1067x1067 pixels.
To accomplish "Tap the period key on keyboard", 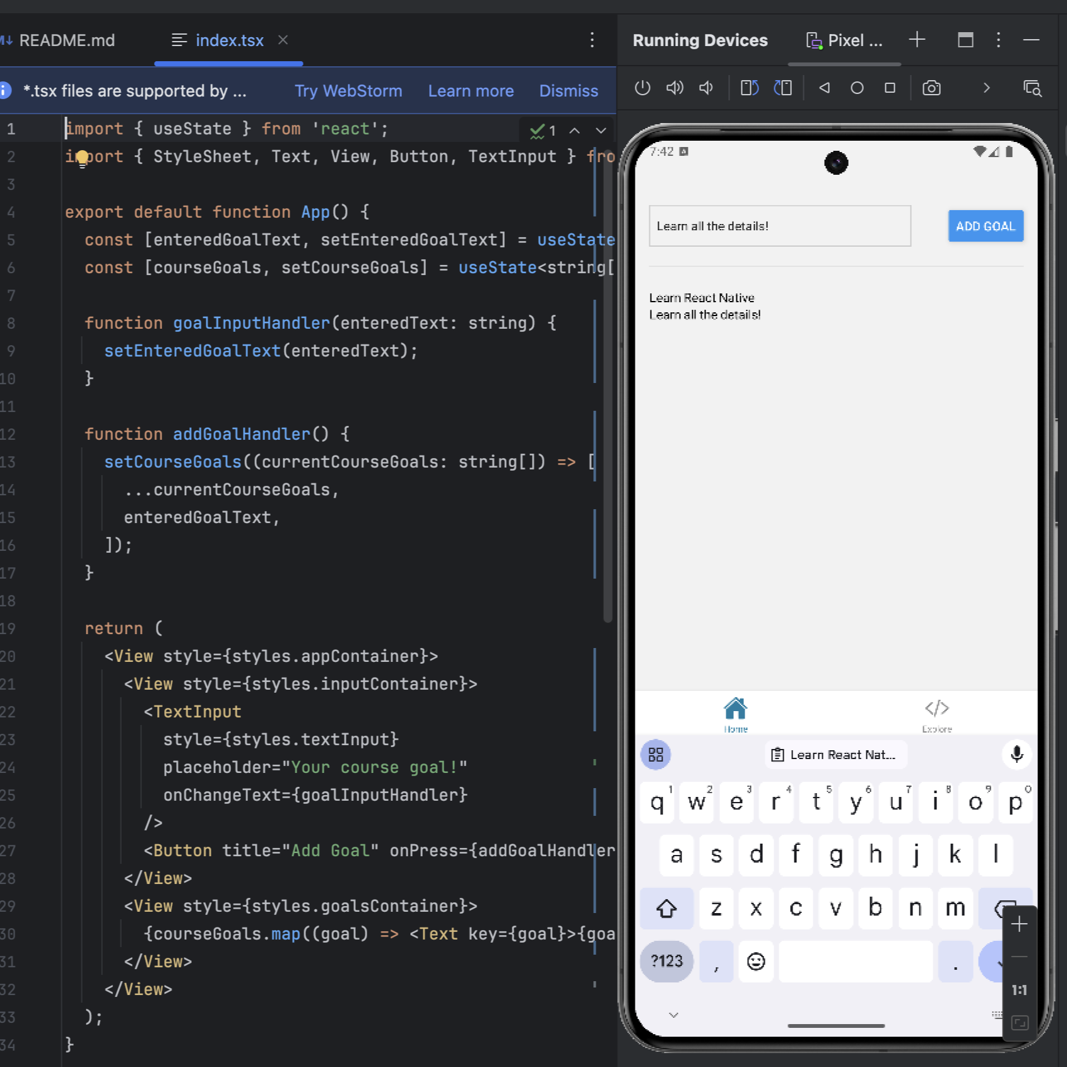I will point(955,962).
